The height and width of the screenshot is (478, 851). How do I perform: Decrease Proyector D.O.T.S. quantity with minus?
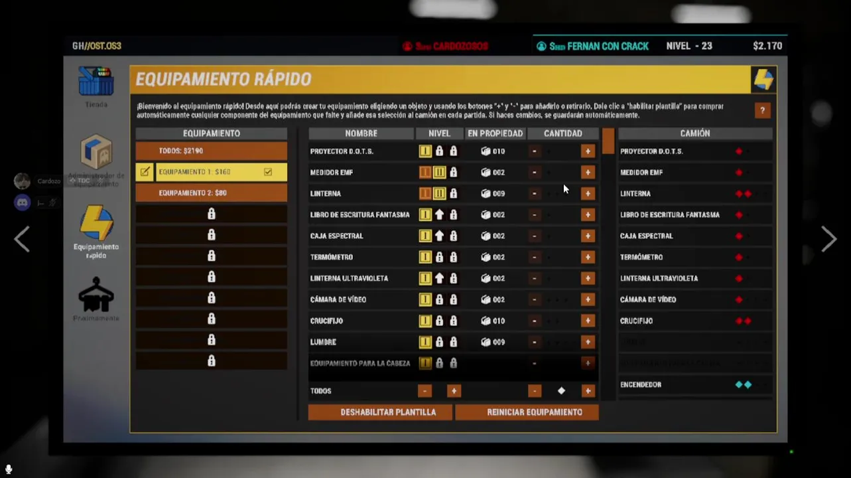[x=534, y=151]
